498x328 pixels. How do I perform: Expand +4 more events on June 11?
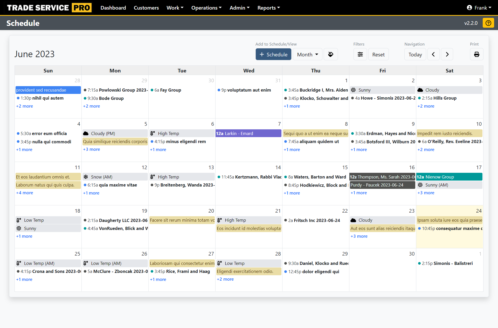pyautogui.click(x=25, y=193)
